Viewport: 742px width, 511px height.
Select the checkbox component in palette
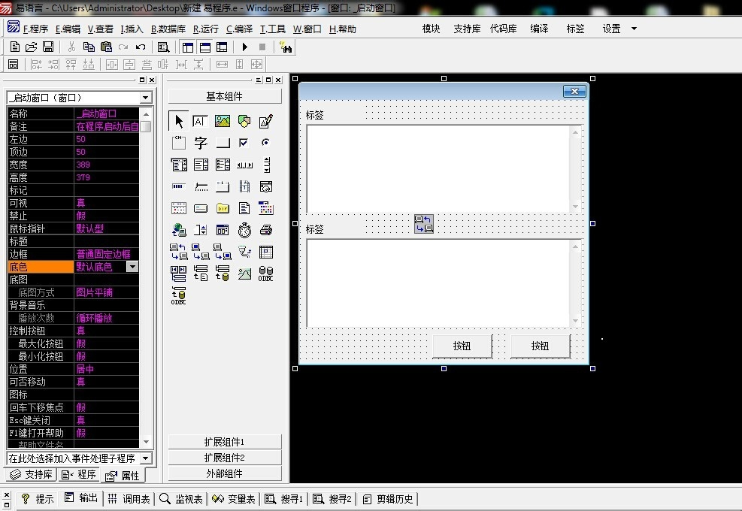(244, 143)
